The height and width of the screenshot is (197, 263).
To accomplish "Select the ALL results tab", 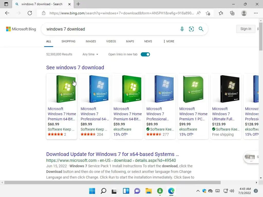I will tap(49, 41).
